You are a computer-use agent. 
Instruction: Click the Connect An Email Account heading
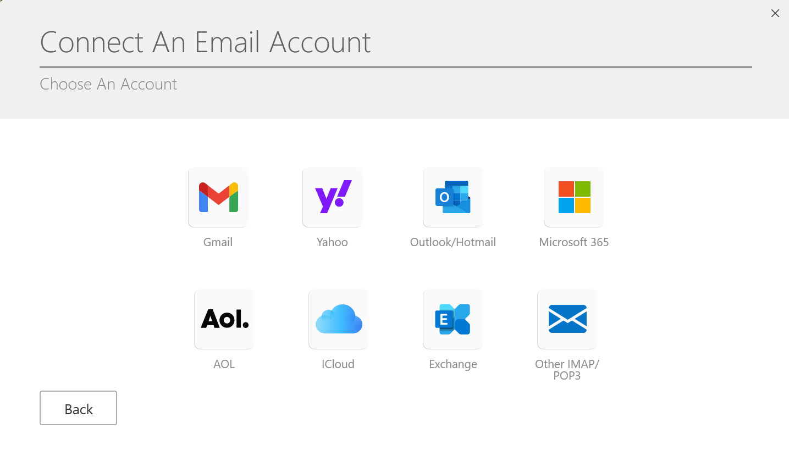(206, 42)
